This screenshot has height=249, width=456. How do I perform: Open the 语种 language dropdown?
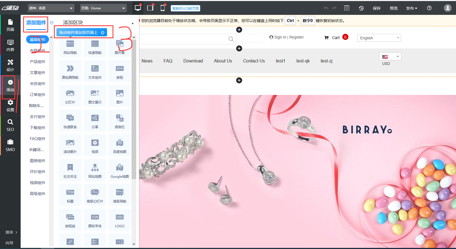[x=51, y=8]
